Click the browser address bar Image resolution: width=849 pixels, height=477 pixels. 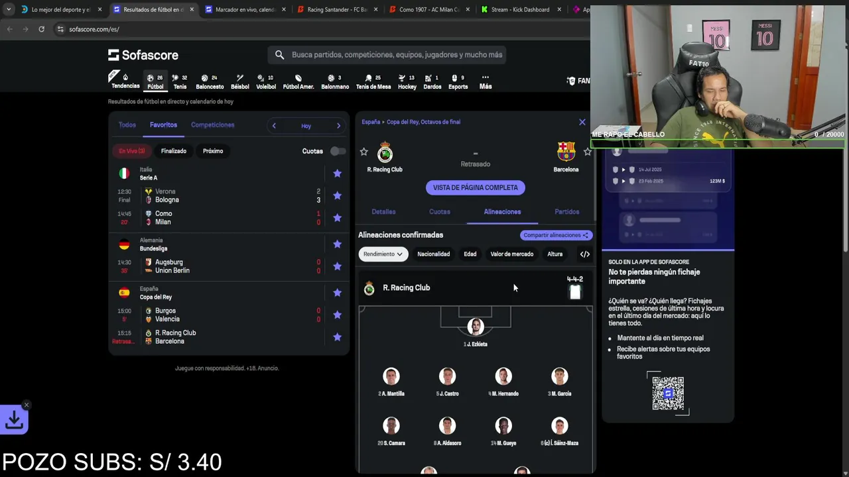point(318,29)
